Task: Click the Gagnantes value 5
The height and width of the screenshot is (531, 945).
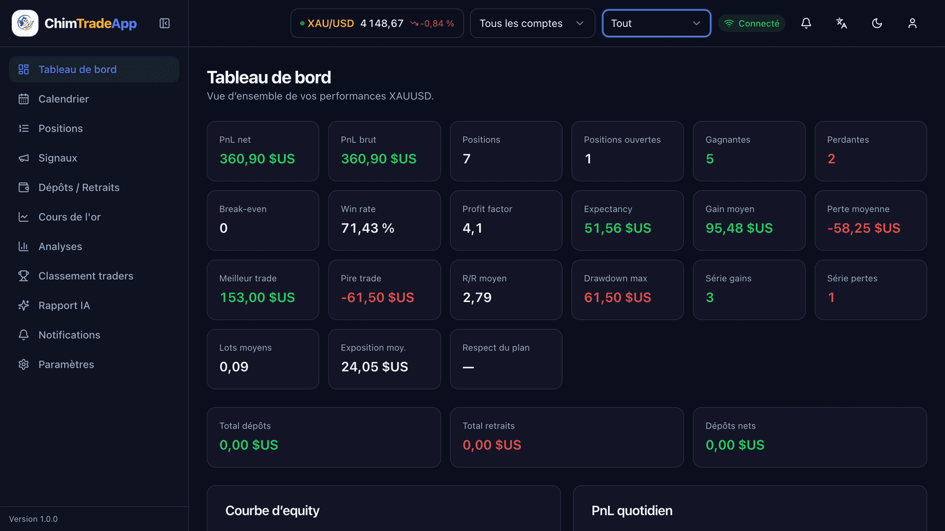Action: pyautogui.click(x=710, y=159)
